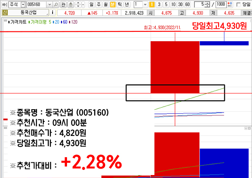Click the 신 badge beside 동국산업
The width and height of the screenshot is (252, 178).
point(5,13)
